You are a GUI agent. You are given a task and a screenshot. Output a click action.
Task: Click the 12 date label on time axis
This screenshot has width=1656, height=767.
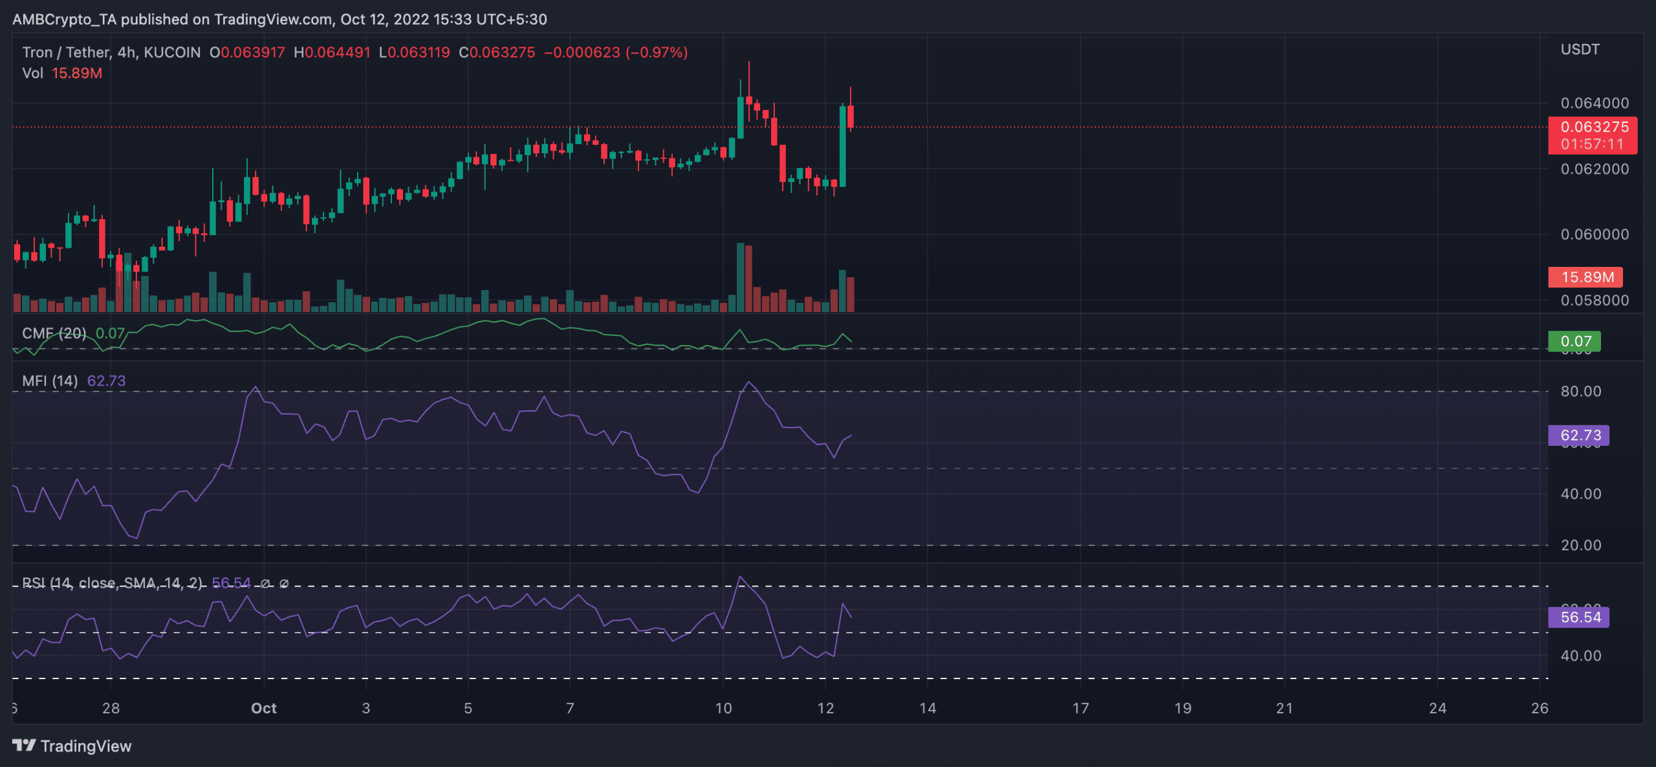(825, 708)
